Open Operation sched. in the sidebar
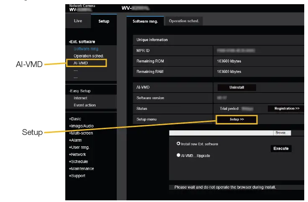 89,56
